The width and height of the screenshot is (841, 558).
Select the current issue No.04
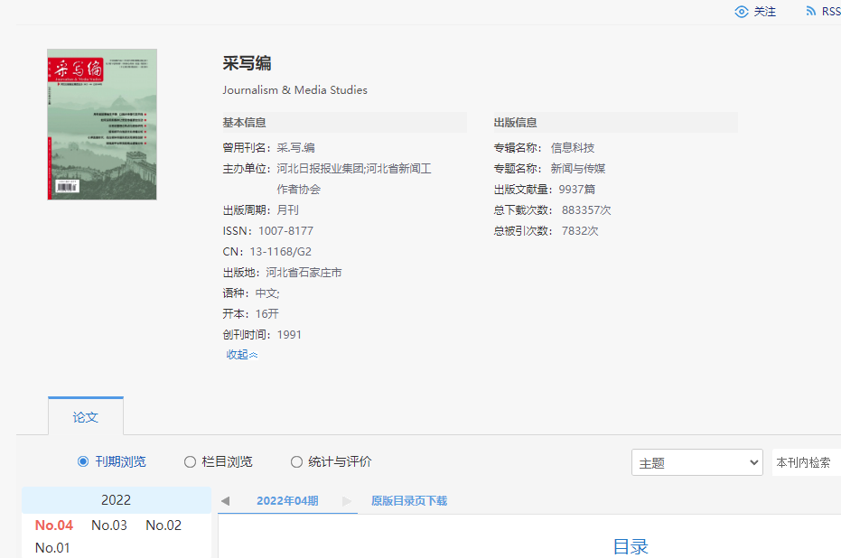tap(54, 525)
